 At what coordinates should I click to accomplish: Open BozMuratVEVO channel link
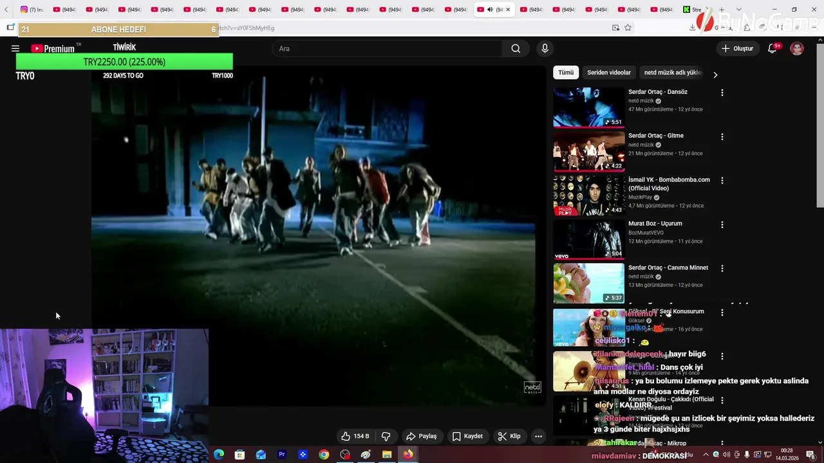tap(646, 233)
